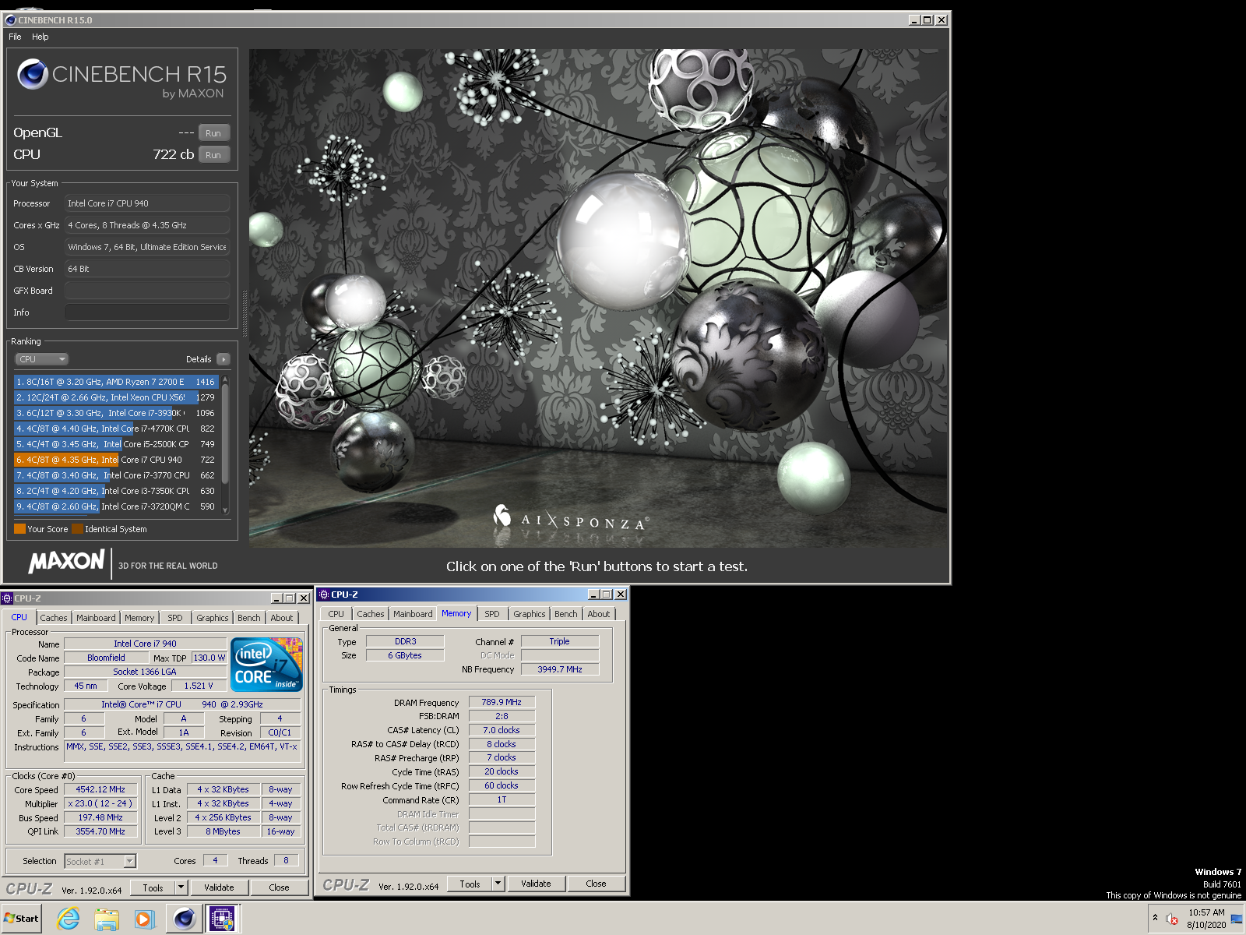Launch Internet Explorer from taskbar
The image size is (1246, 935).
pyautogui.click(x=69, y=919)
